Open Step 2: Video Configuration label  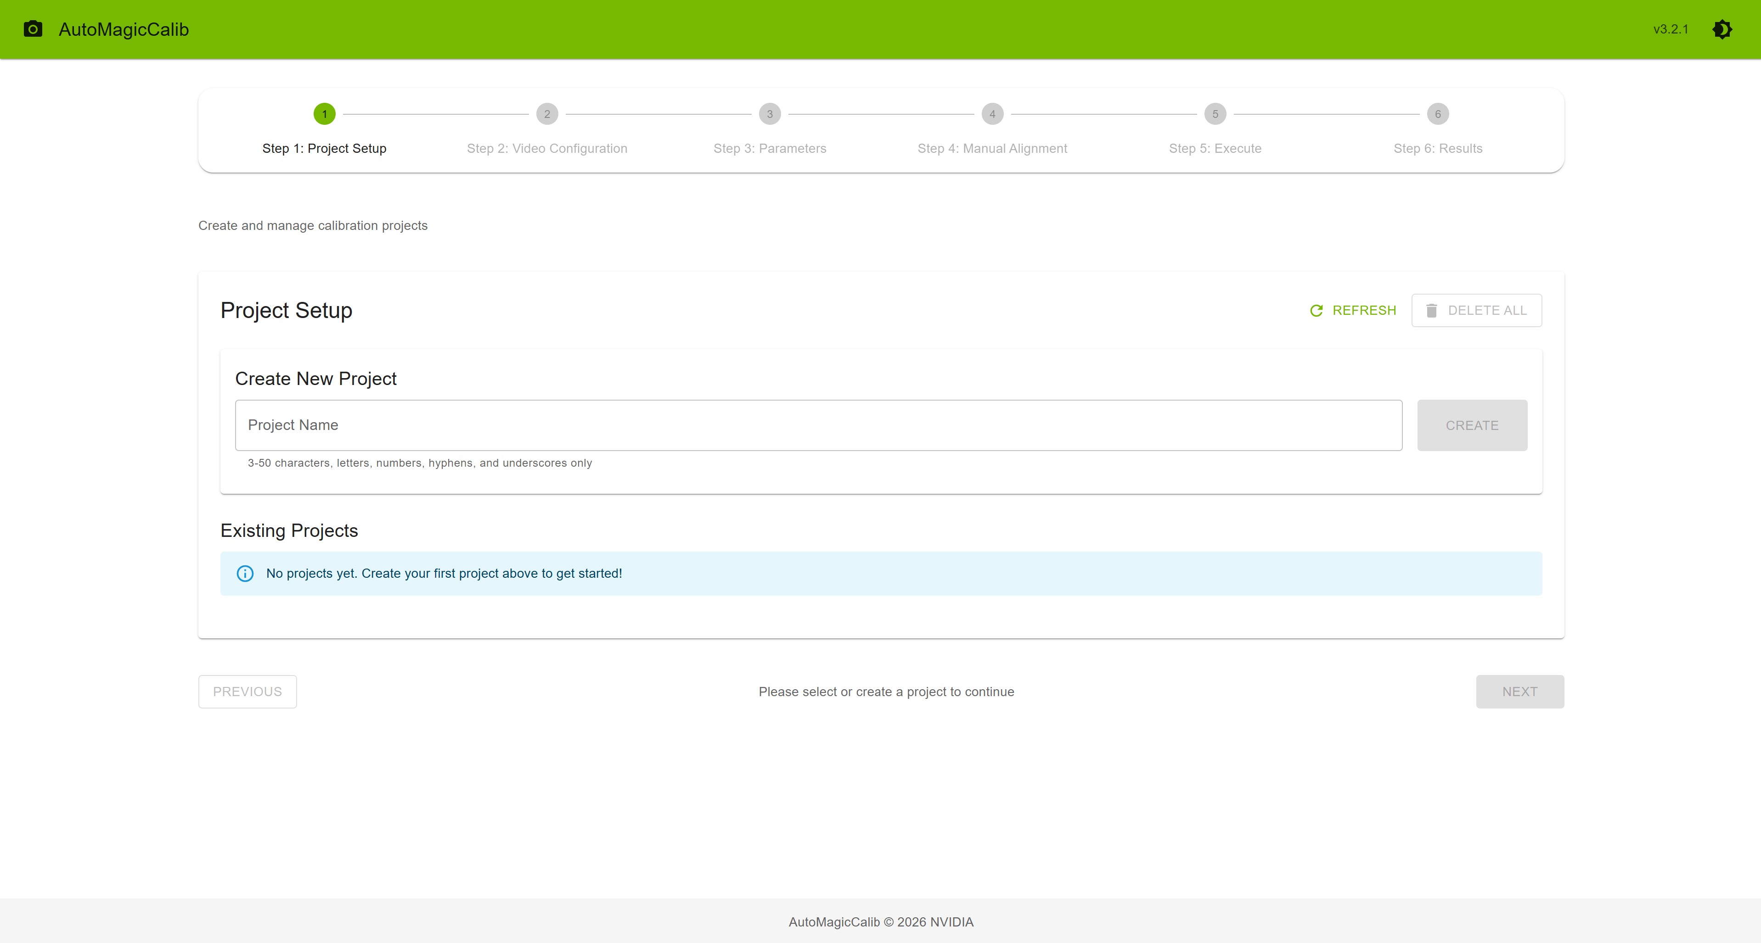[x=547, y=149]
